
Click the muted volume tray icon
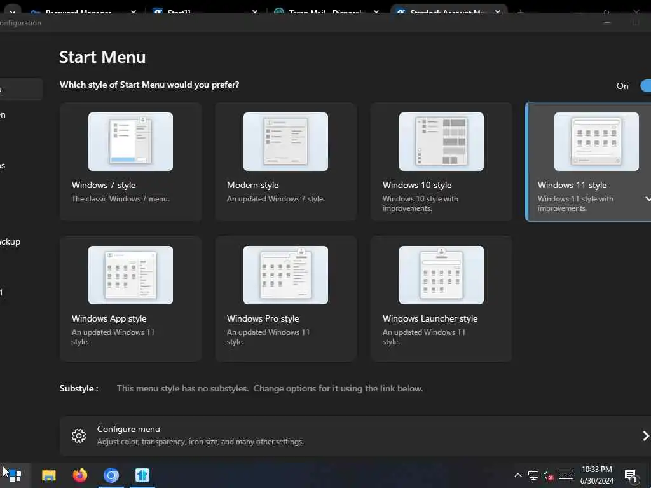[x=548, y=475]
